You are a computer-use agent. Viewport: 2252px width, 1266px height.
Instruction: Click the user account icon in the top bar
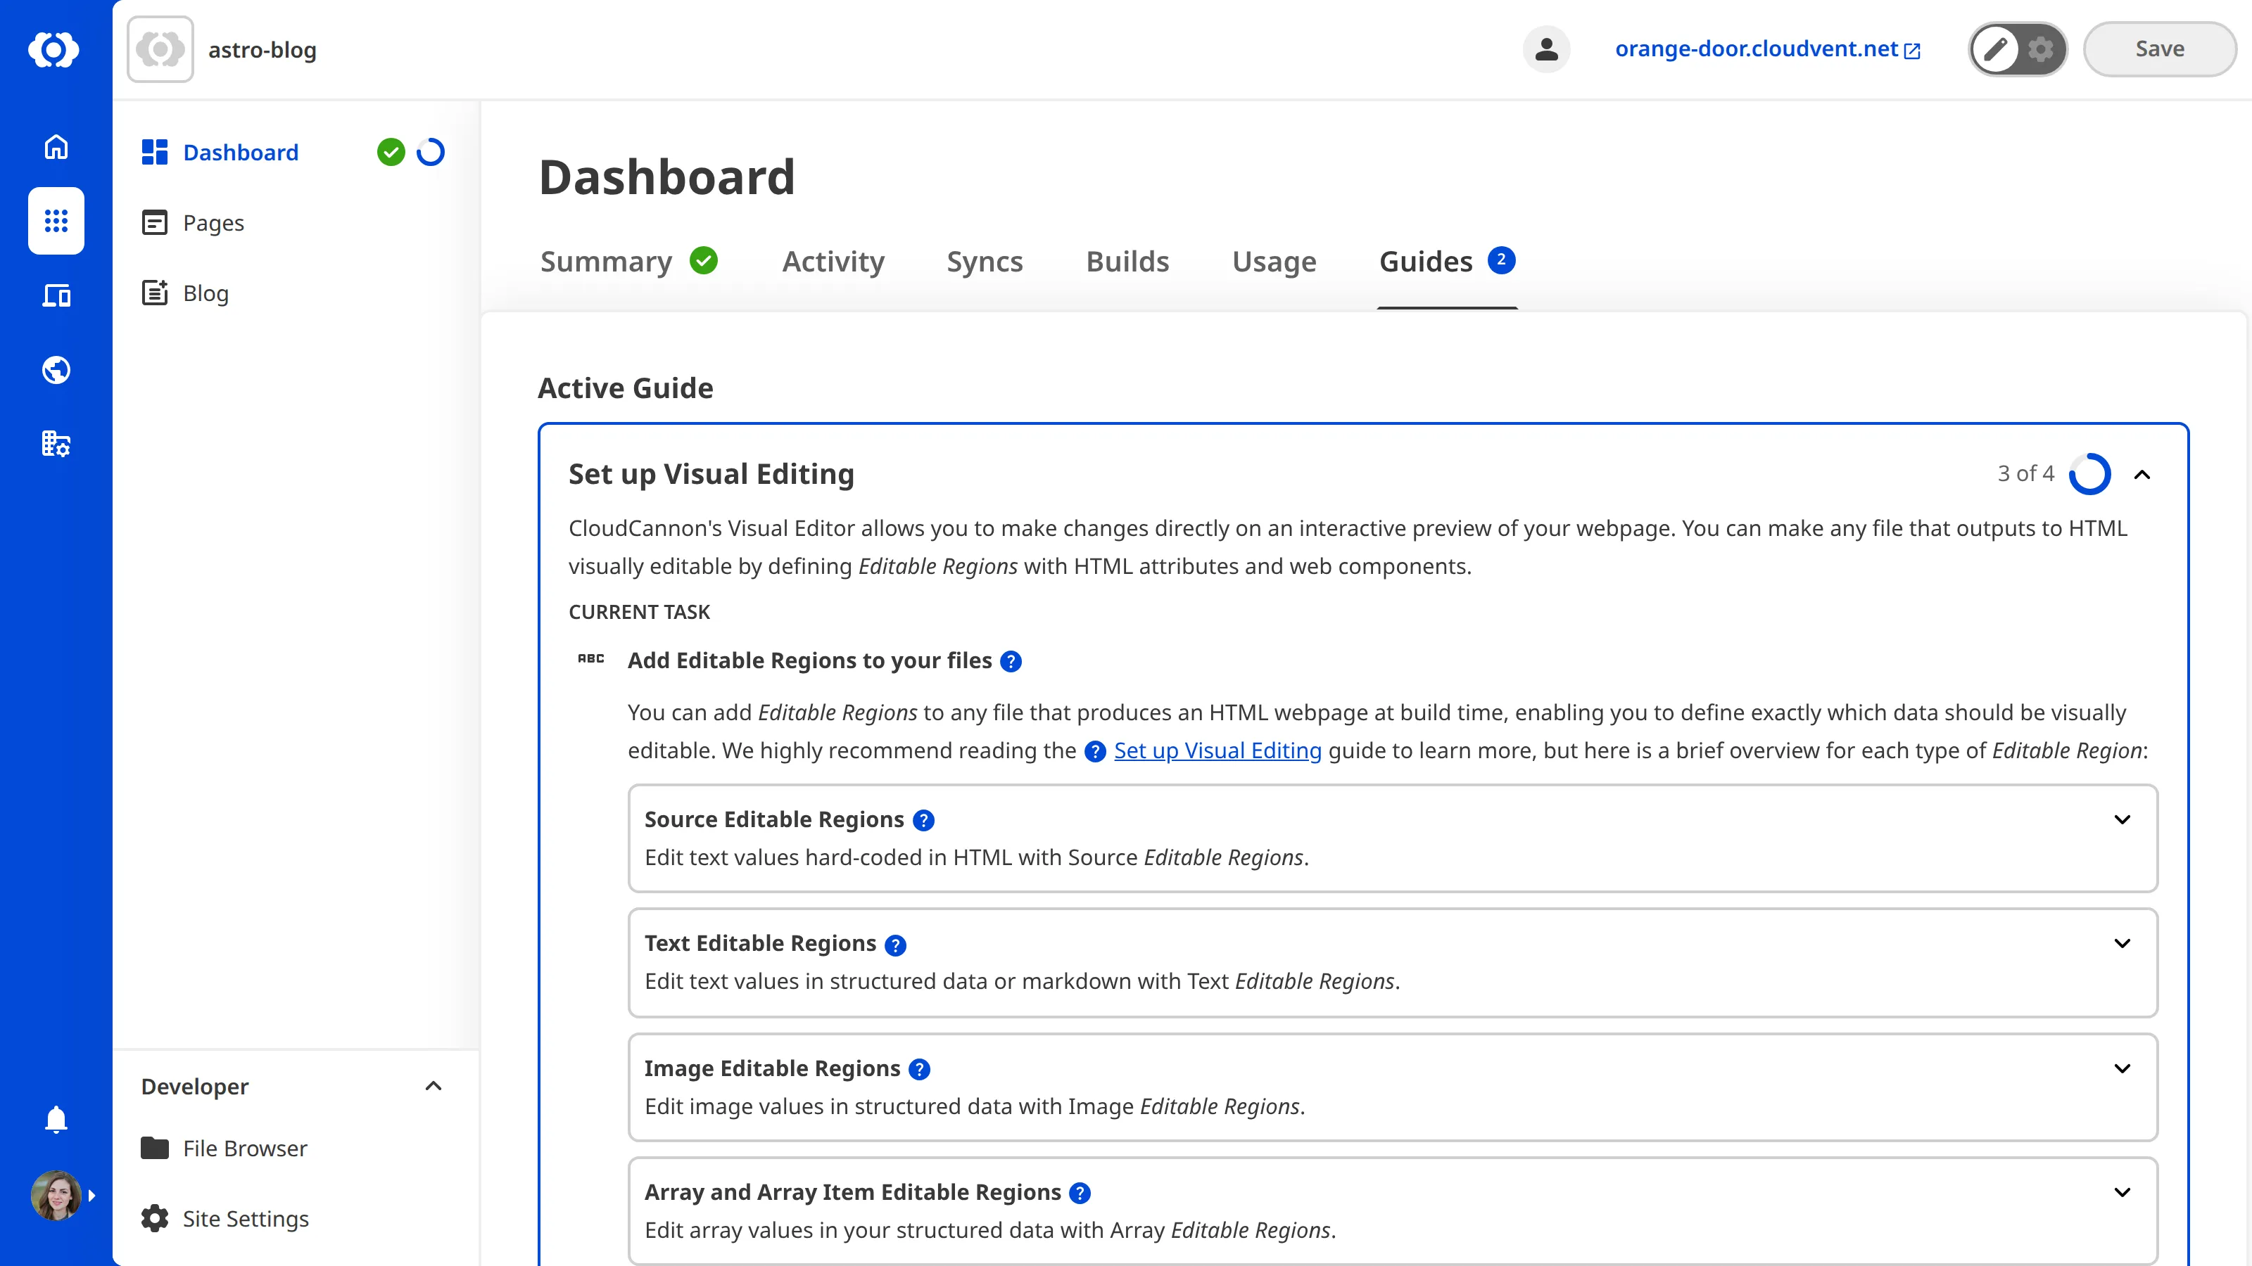coord(1545,49)
